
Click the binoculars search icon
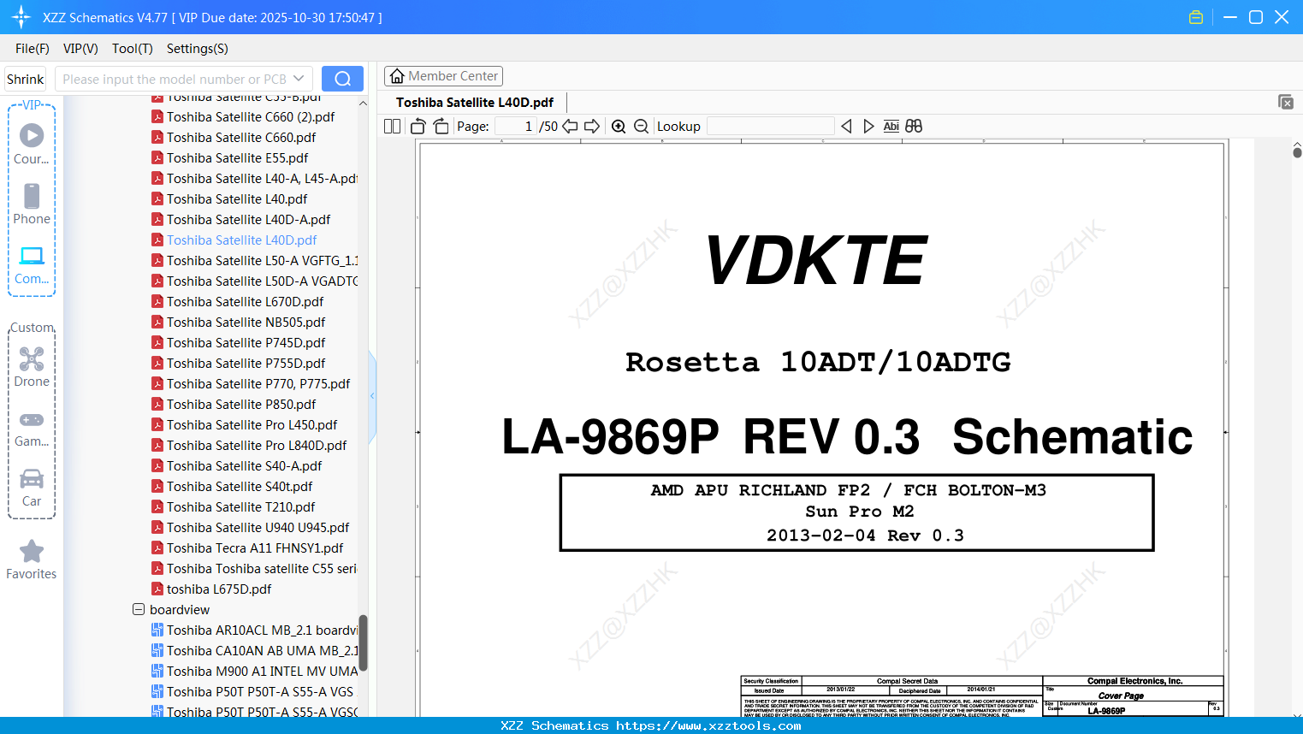tap(914, 127)
